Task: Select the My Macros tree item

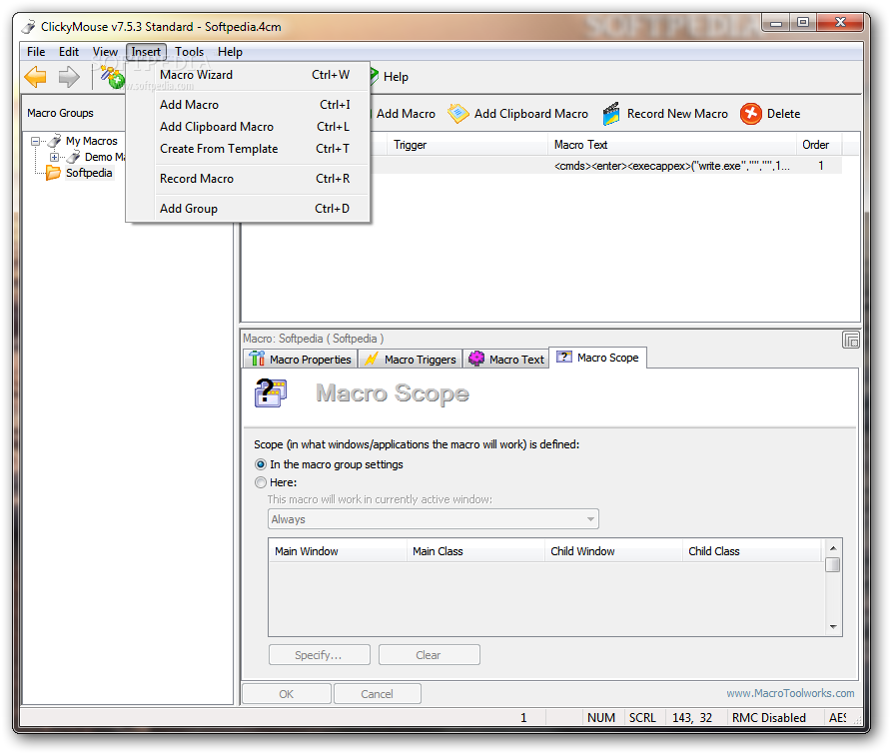Action: coord(92,141)
